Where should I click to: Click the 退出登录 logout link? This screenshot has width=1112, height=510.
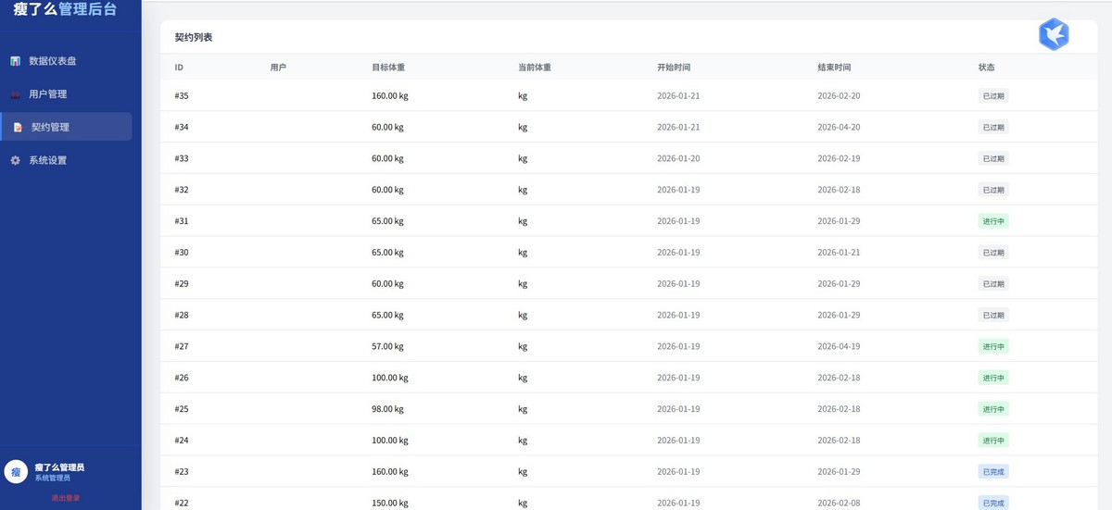66,498
